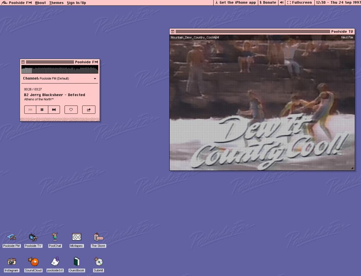Open the Instagram camera icon
The width and height of the screenshot is (361, 276).
pos(12,262)
